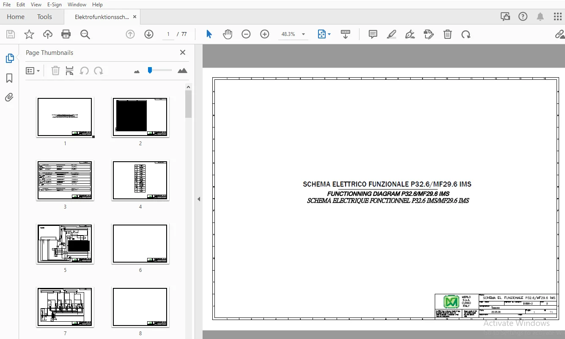
Task: Open the Help menu
Action: click(97, 5)
